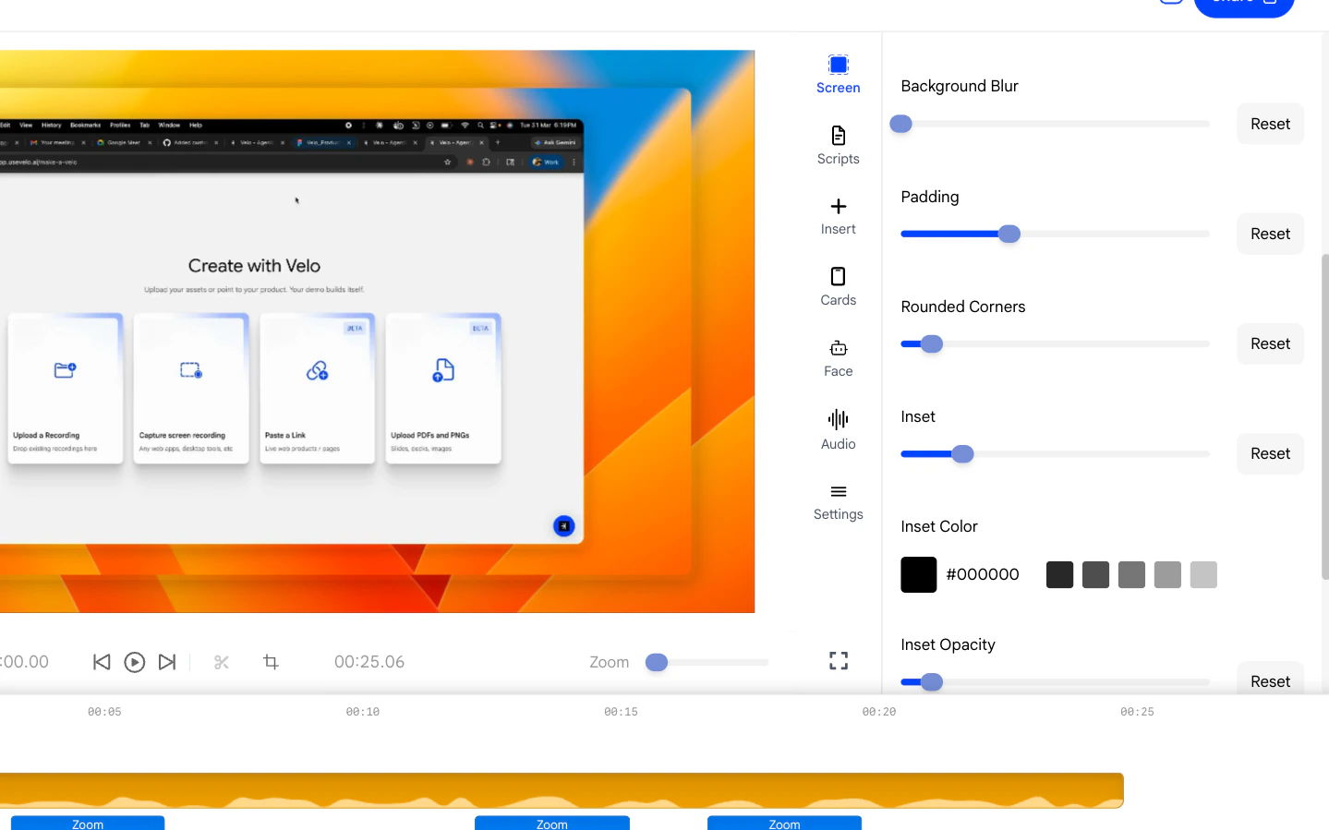Enter fullscreen preview mode
This screenshot has width=1329, height=830.
838,661
